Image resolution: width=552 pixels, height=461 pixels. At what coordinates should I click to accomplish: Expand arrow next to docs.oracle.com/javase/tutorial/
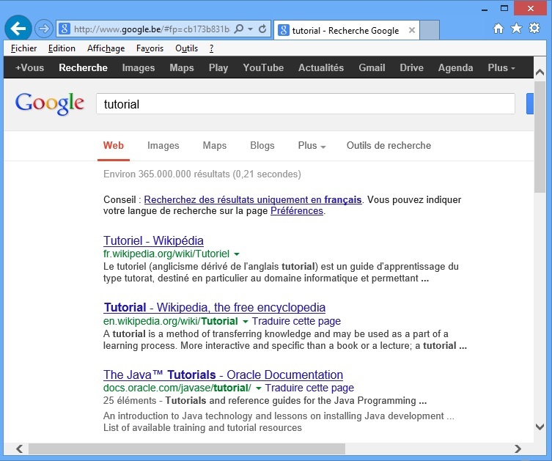[x=258, y=388]
